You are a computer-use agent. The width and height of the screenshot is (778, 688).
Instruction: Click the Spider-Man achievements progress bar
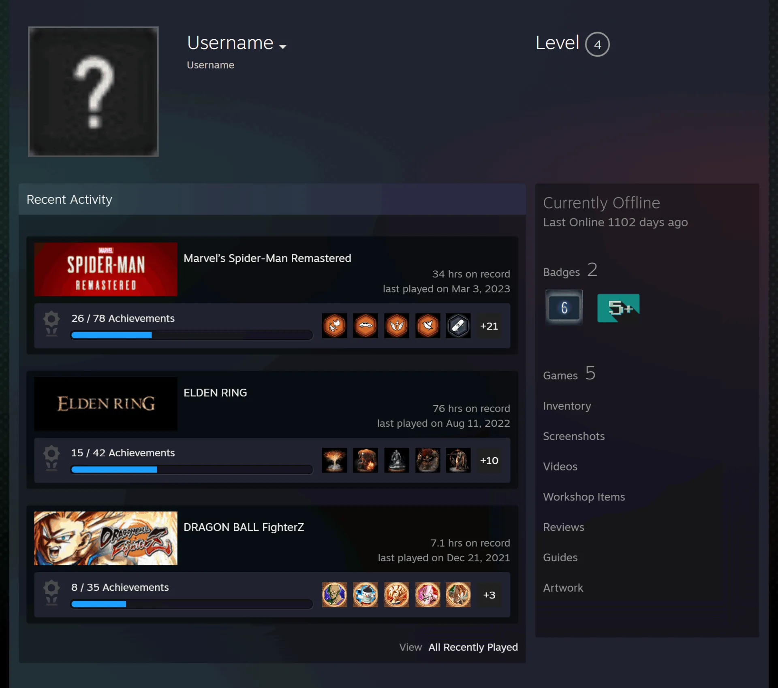coord(192,335)
